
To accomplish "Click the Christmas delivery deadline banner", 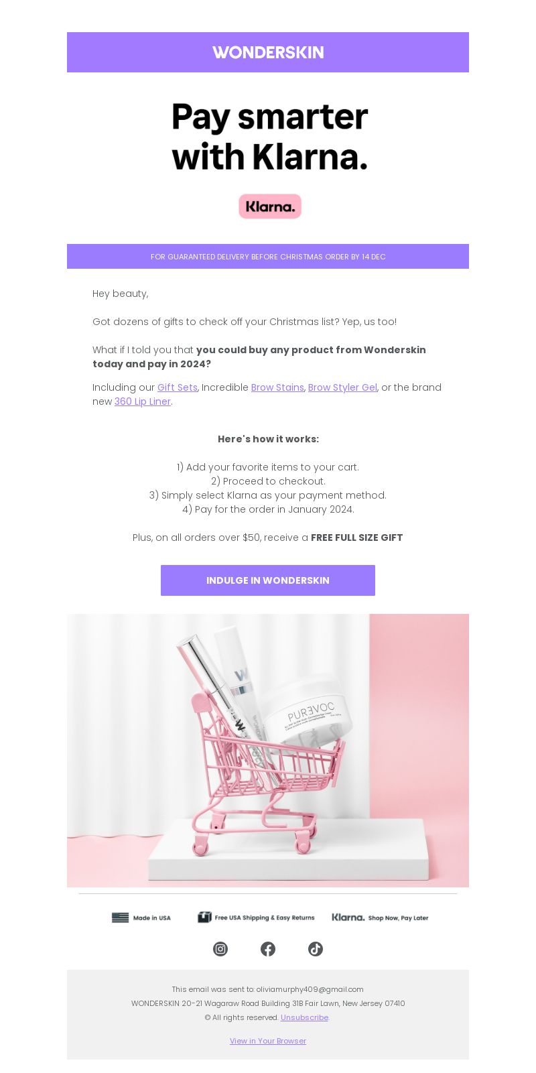I will tap(268, 257).
